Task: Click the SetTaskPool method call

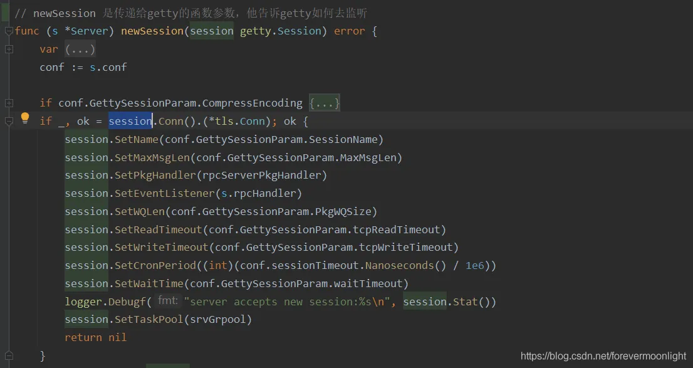Action: click(x=149, y=319)
